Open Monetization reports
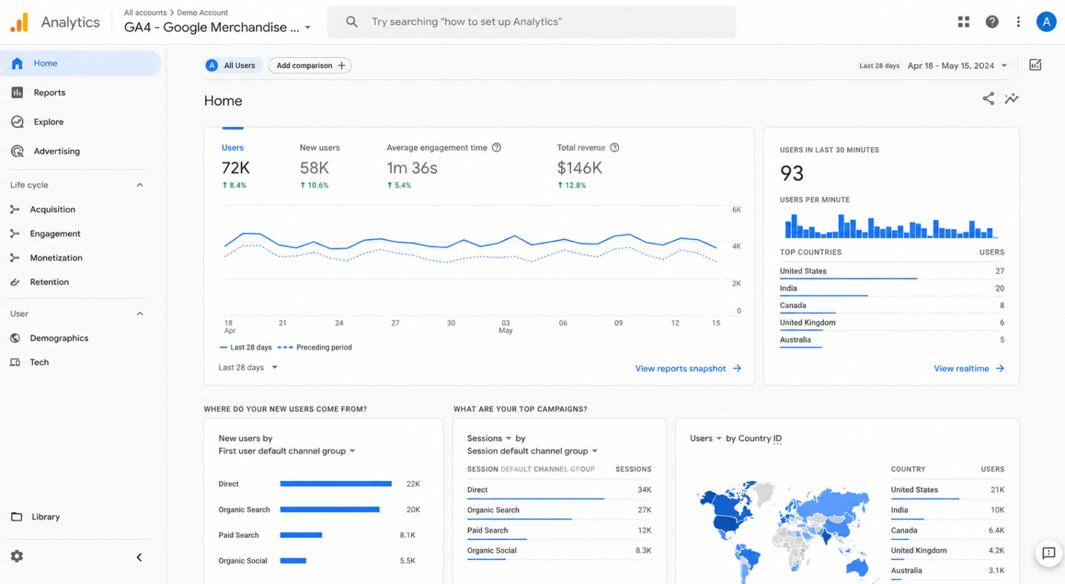 click(56, 258)
